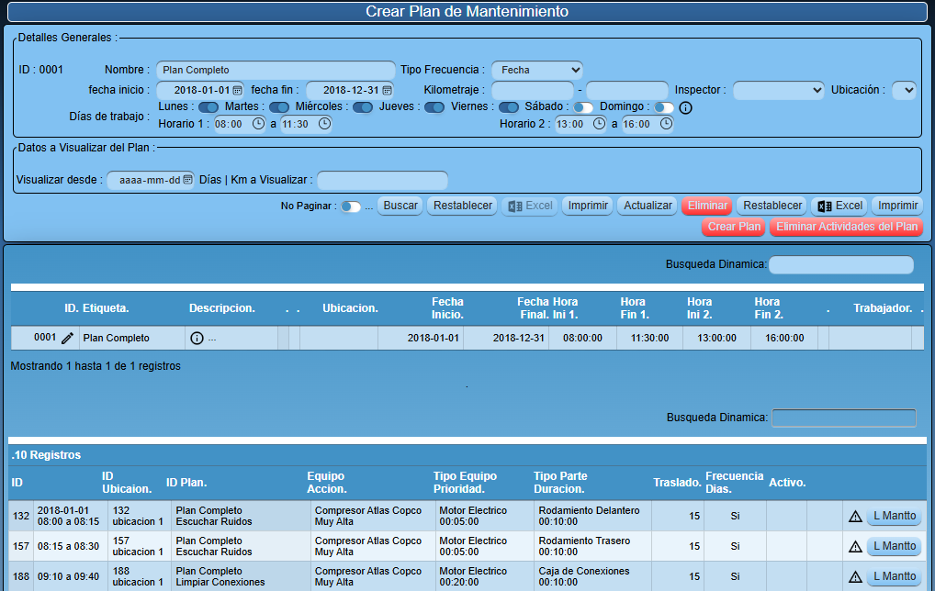
Task: Click the Ubicacion. column header
Action: click(x=350, y=308)
